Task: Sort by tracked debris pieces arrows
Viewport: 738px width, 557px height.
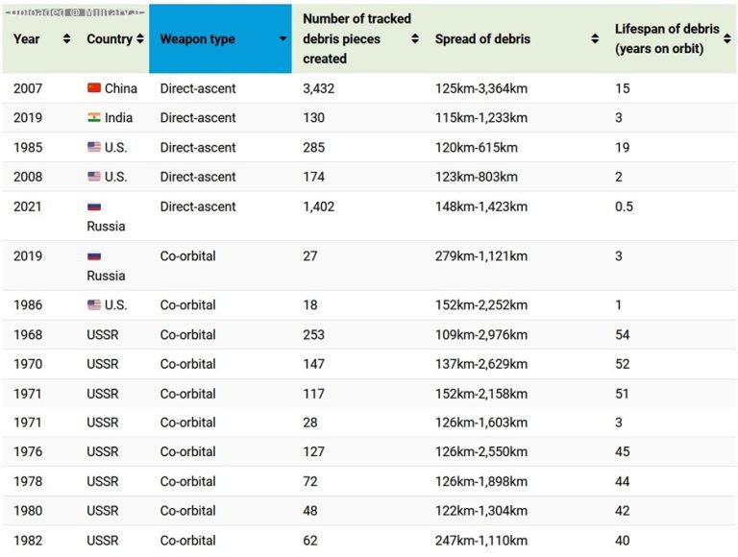Action: (415, 38)
